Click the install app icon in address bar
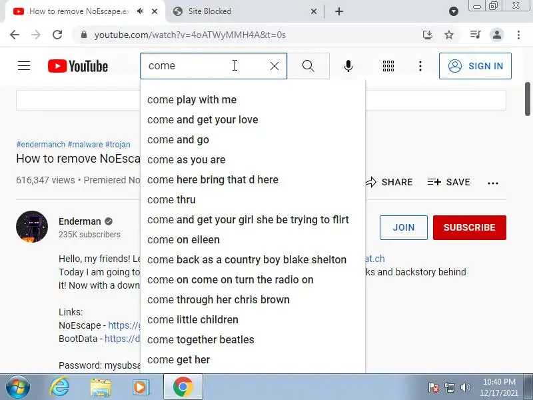 pos(428,35)
